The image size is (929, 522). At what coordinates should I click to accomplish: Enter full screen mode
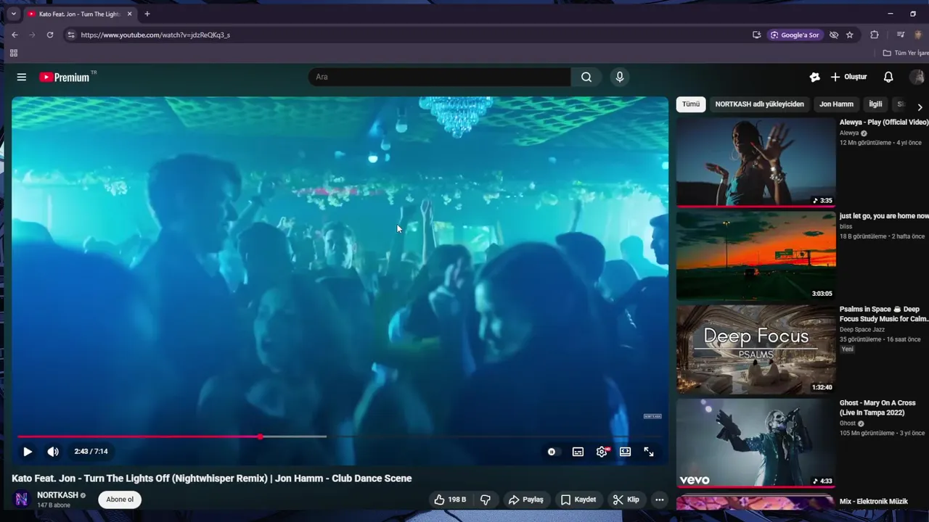tap(649, 452)
